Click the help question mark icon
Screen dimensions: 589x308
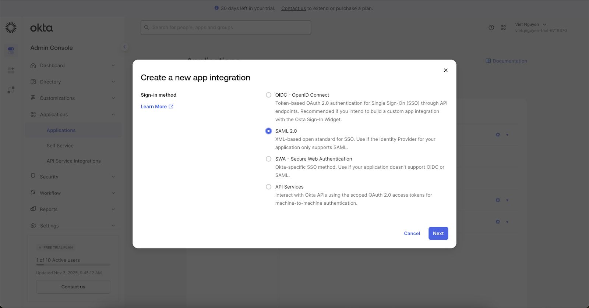click(x=491, y=28)
